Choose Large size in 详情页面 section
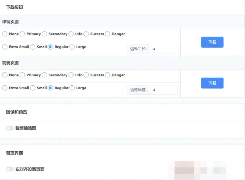 click(72, 47)
